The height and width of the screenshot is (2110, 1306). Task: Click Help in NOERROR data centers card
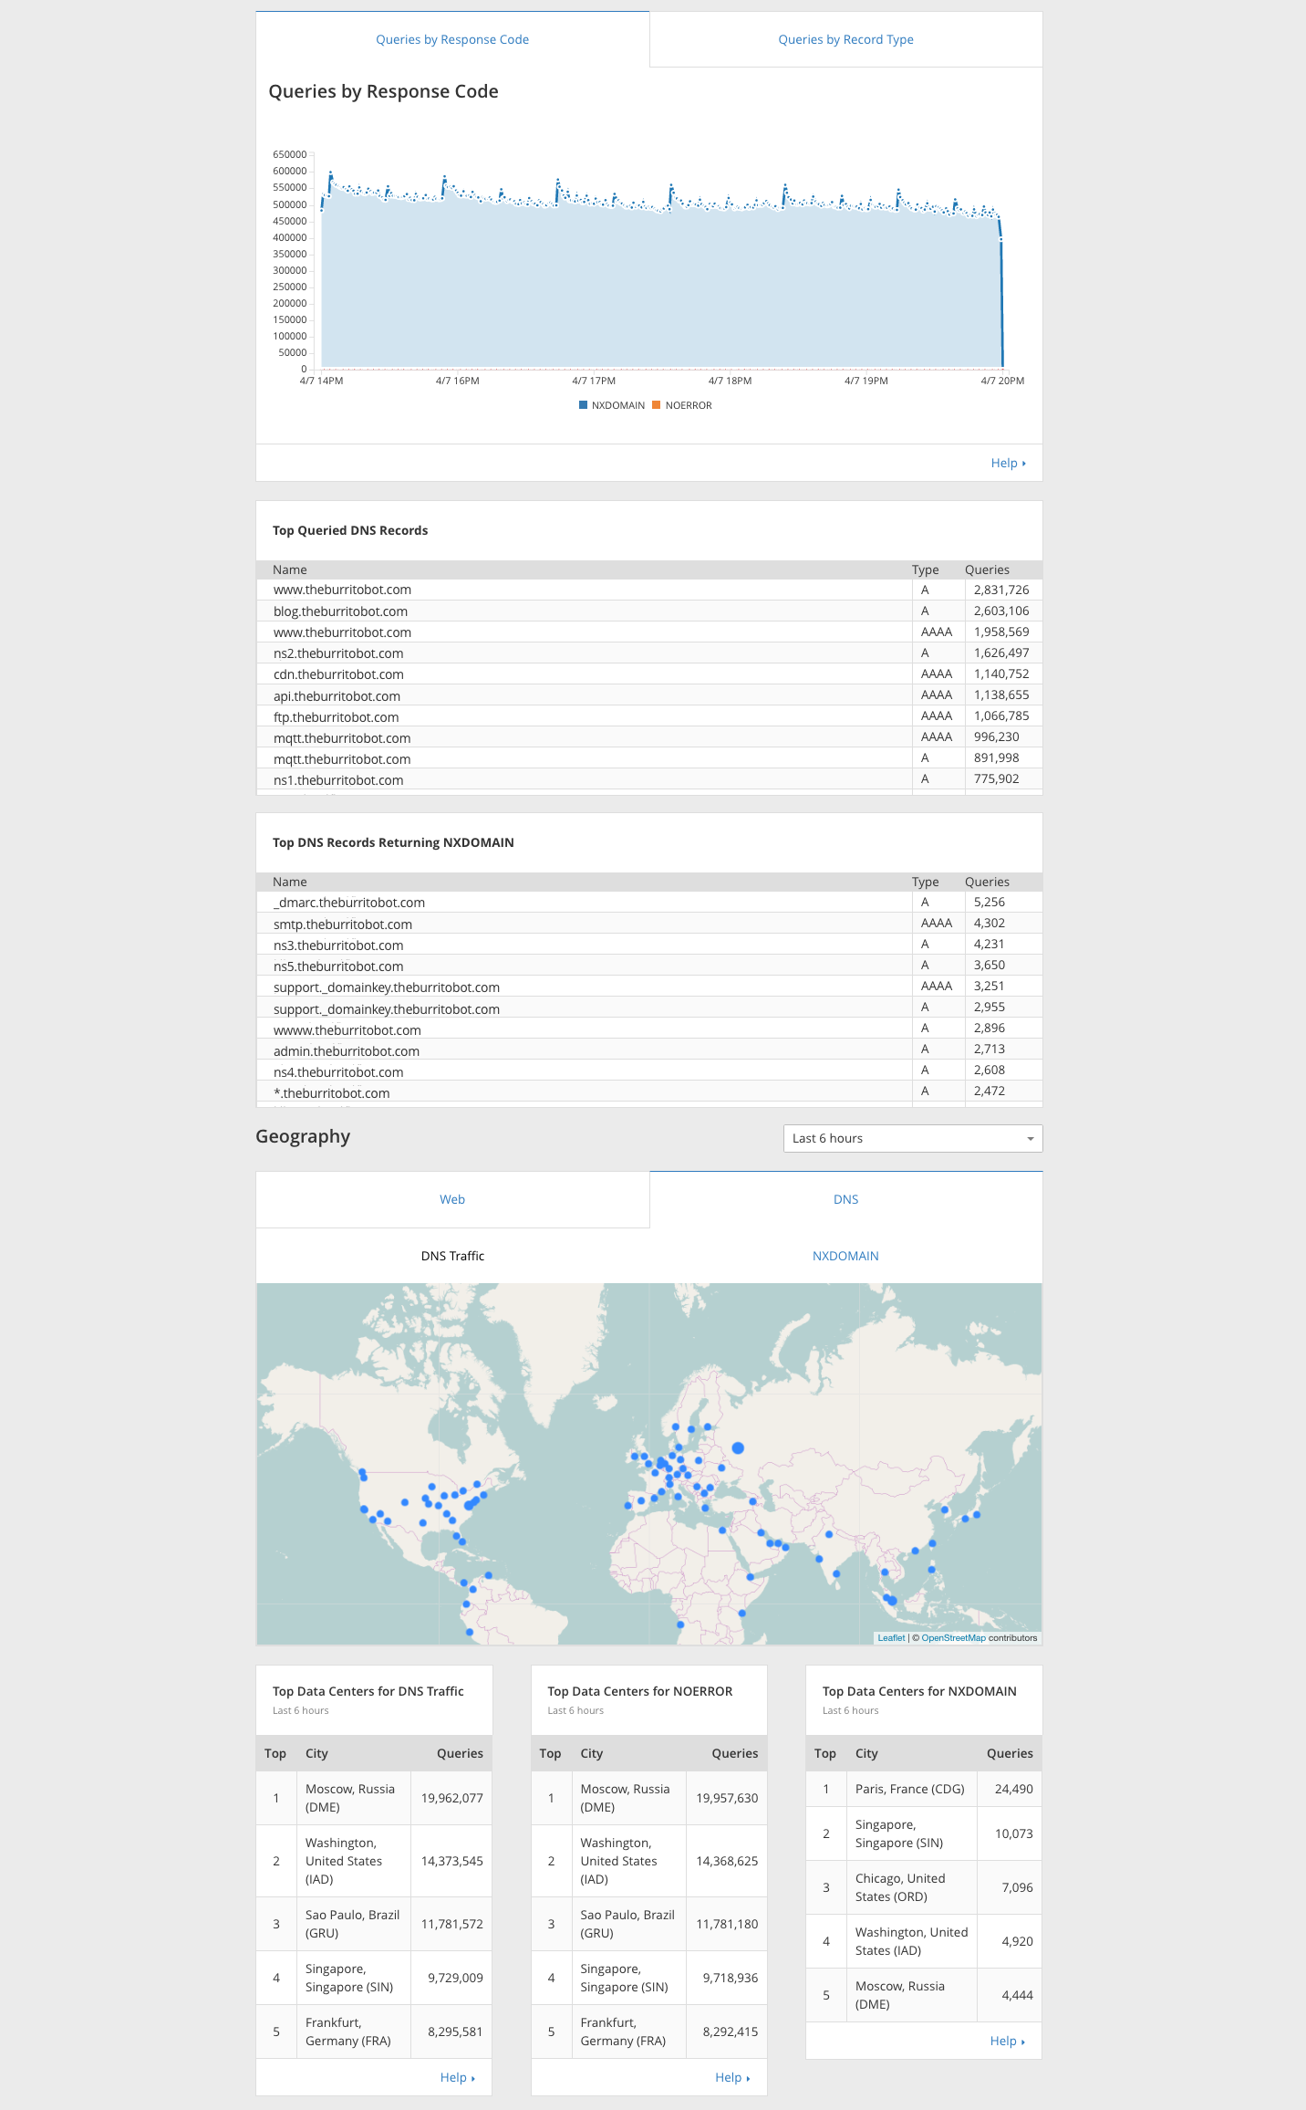tap(731, 2077)
